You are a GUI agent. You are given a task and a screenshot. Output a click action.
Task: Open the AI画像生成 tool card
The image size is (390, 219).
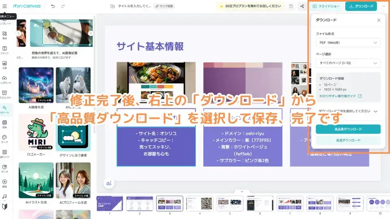pos(36,85)
